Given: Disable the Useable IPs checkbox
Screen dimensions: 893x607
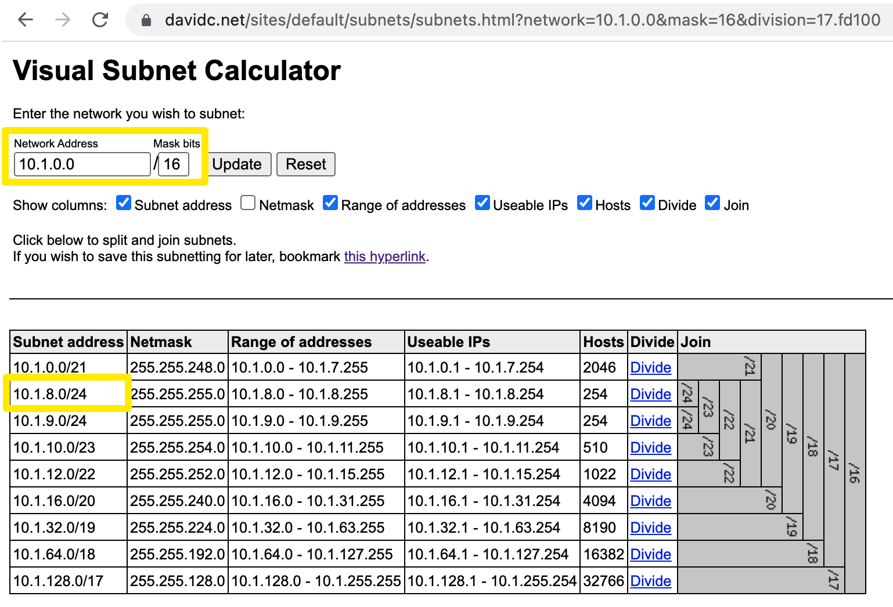Looking at the screenshot, I should coord(482,203).
